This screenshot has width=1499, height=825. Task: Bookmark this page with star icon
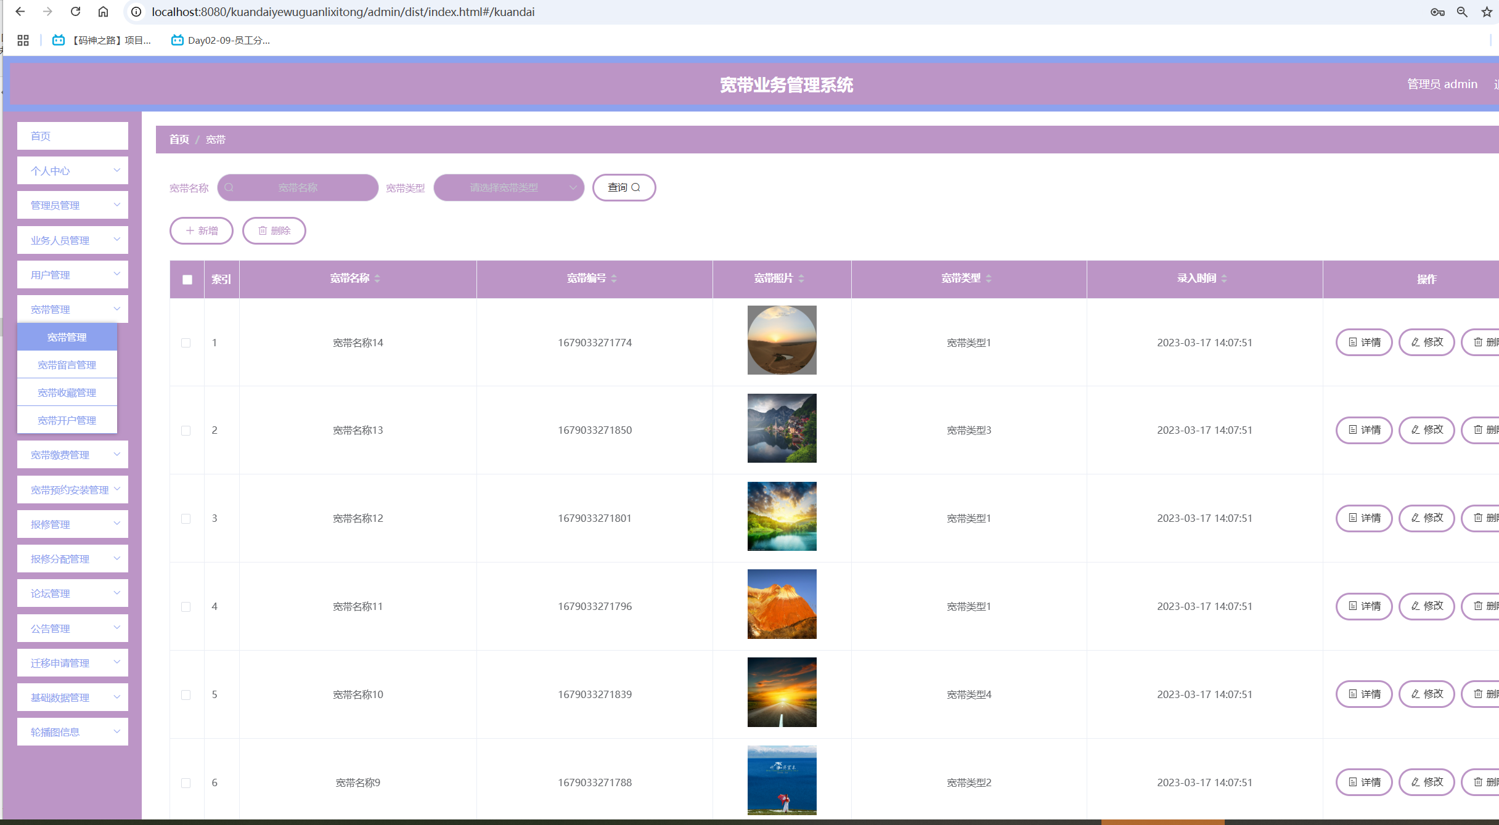coord(1487,12)
